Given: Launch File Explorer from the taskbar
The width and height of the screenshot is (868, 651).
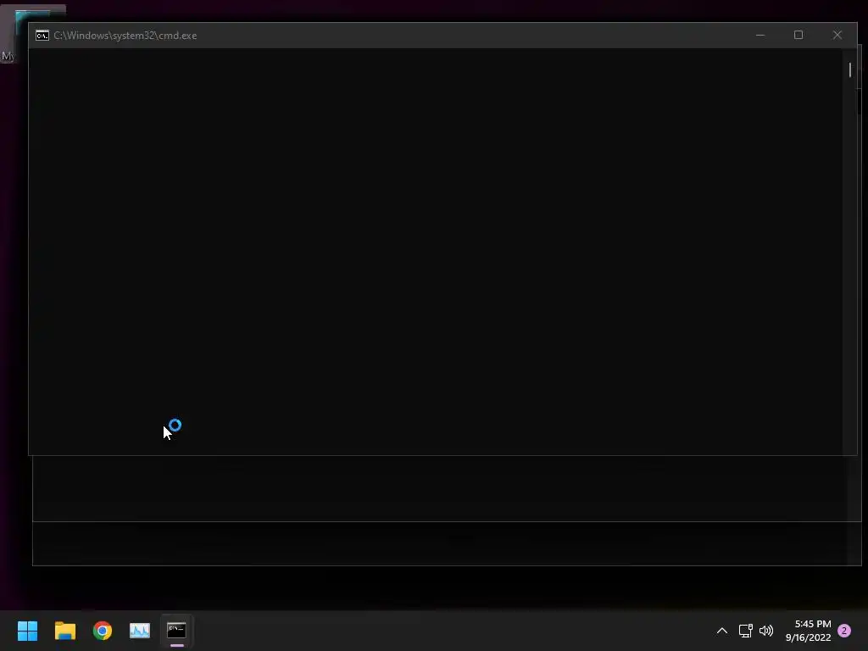Looking at the screenshot, I should [64, 630].
